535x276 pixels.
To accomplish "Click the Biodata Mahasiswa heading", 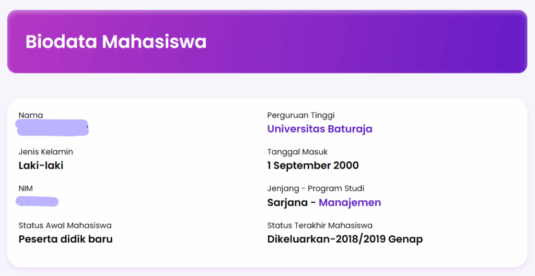I will pyautogui.click(x=116, y=42).
